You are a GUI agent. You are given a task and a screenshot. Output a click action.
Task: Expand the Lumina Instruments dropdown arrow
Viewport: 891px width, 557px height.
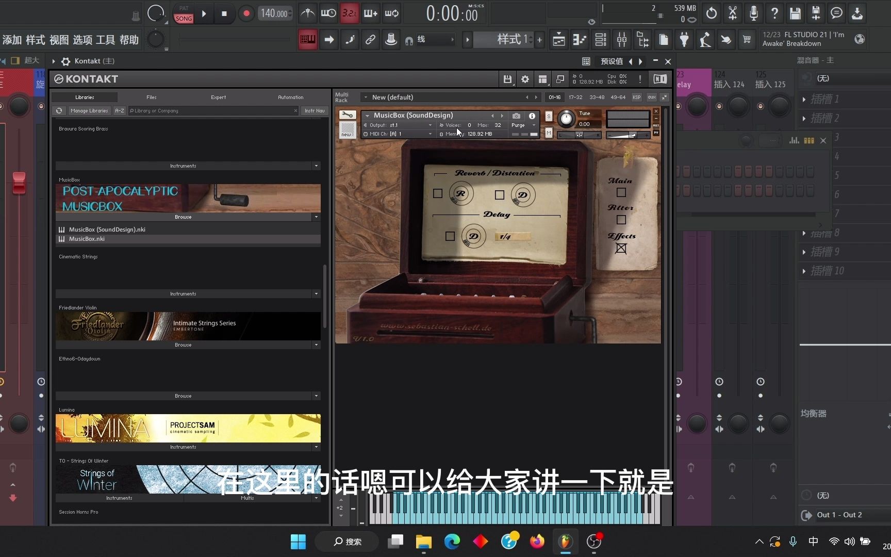pos(316,447)
